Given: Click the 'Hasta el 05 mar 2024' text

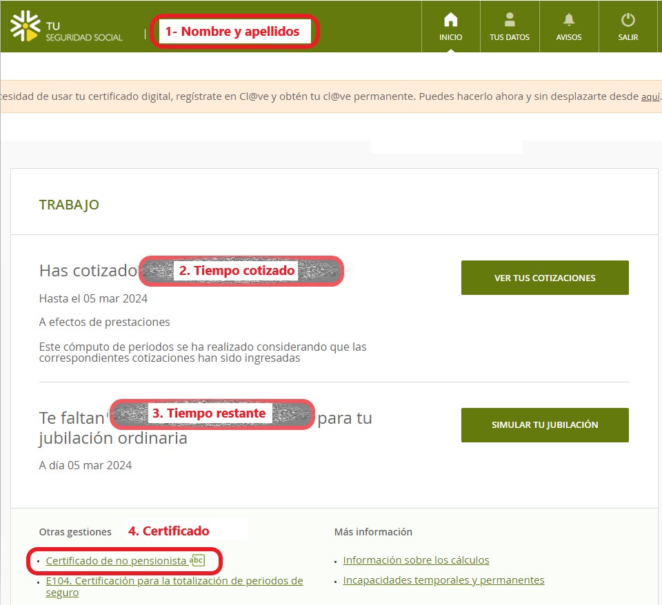Looking at the screenshot, I should [93, 298].
